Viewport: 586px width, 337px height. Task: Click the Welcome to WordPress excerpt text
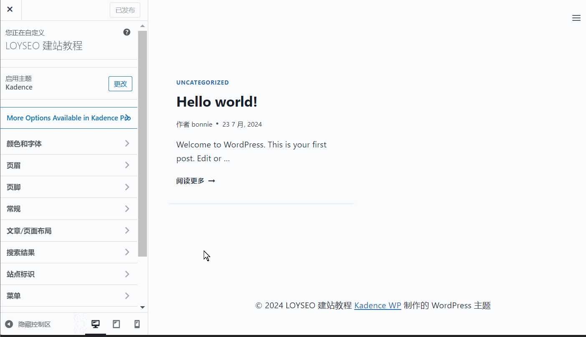pyautogui.click(x=252, y=151)
